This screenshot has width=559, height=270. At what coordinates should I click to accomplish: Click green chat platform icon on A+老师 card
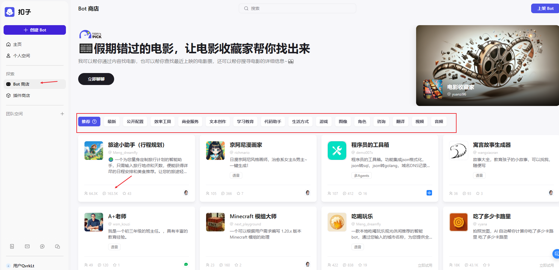pyautogui.click(x=186, y=264)
